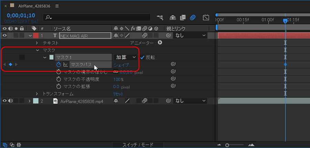The image size is (310, 148).
Task: Zoom out the timeline with small mountains icon
Action: 219,145
